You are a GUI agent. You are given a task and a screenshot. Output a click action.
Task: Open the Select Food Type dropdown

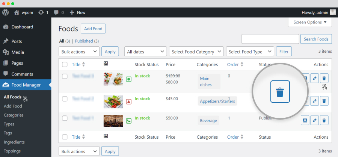(x=250, y=52)
